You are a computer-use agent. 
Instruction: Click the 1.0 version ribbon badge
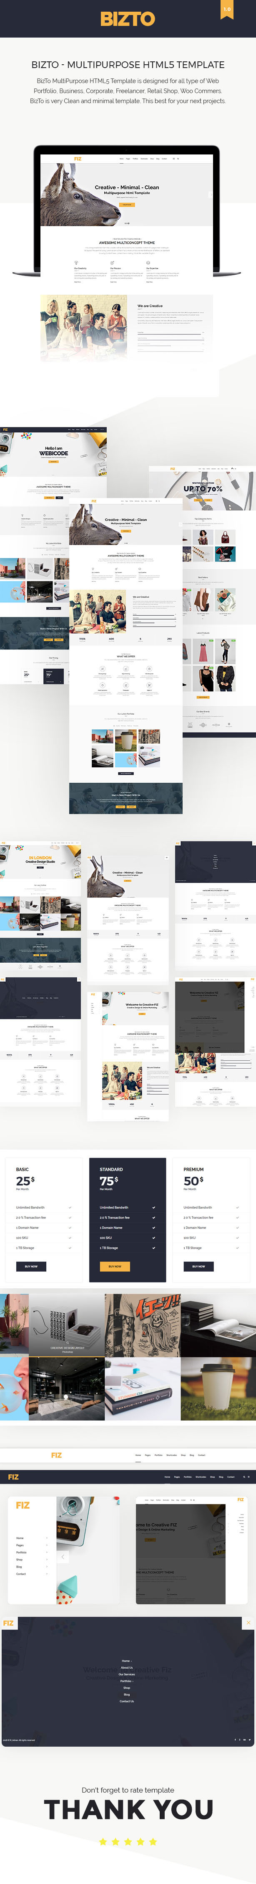[227, 9]
